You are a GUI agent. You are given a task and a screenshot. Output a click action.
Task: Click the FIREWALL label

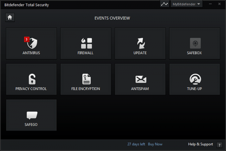click(x=85, y=53)
